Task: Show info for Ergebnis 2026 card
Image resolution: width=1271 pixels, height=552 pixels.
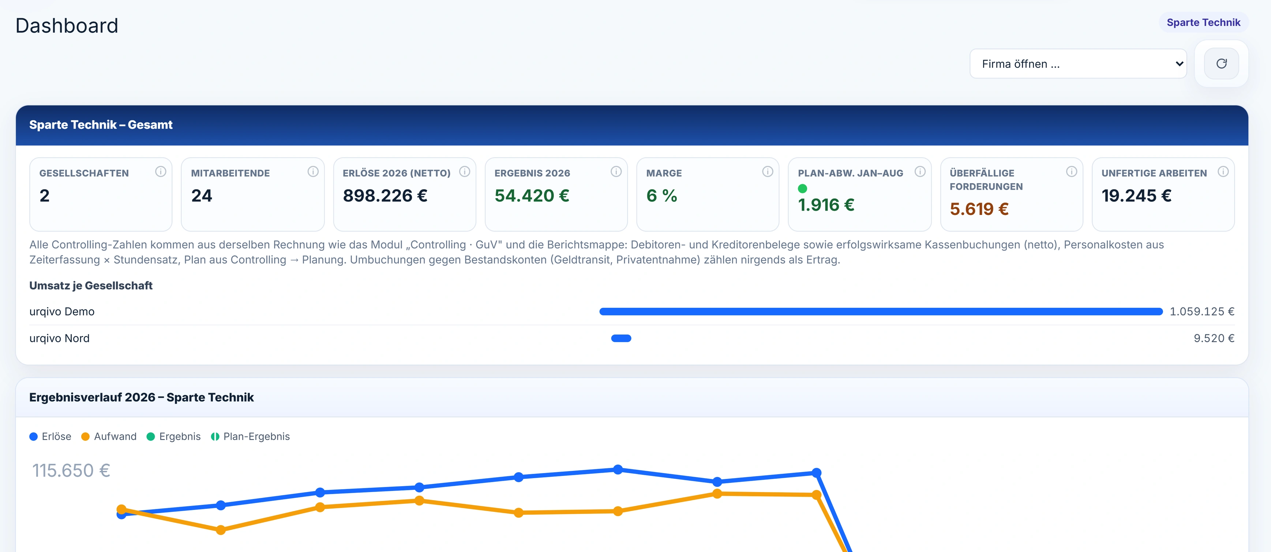Action: (616, 171)
